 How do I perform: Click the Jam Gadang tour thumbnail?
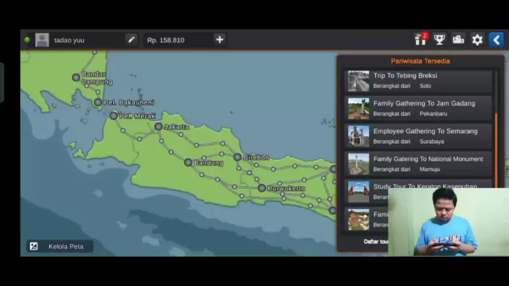coord(359,108)
